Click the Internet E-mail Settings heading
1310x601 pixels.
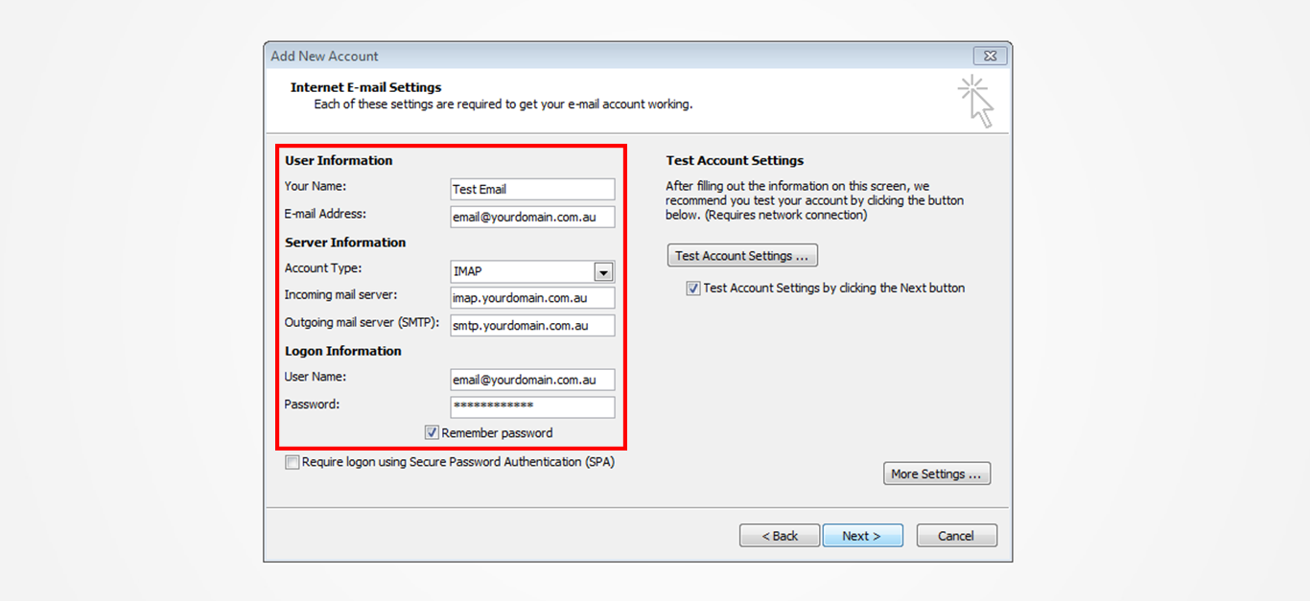[x=366, y=87]
